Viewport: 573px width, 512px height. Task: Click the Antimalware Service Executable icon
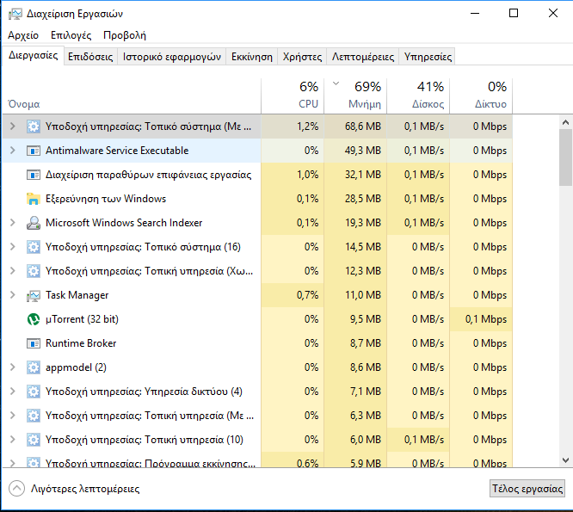[x=34, y=151]
